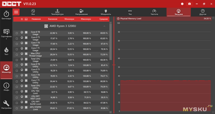Open the Тест flame section
This screenshot has width=215, height=114.
(x=6, y=51)
